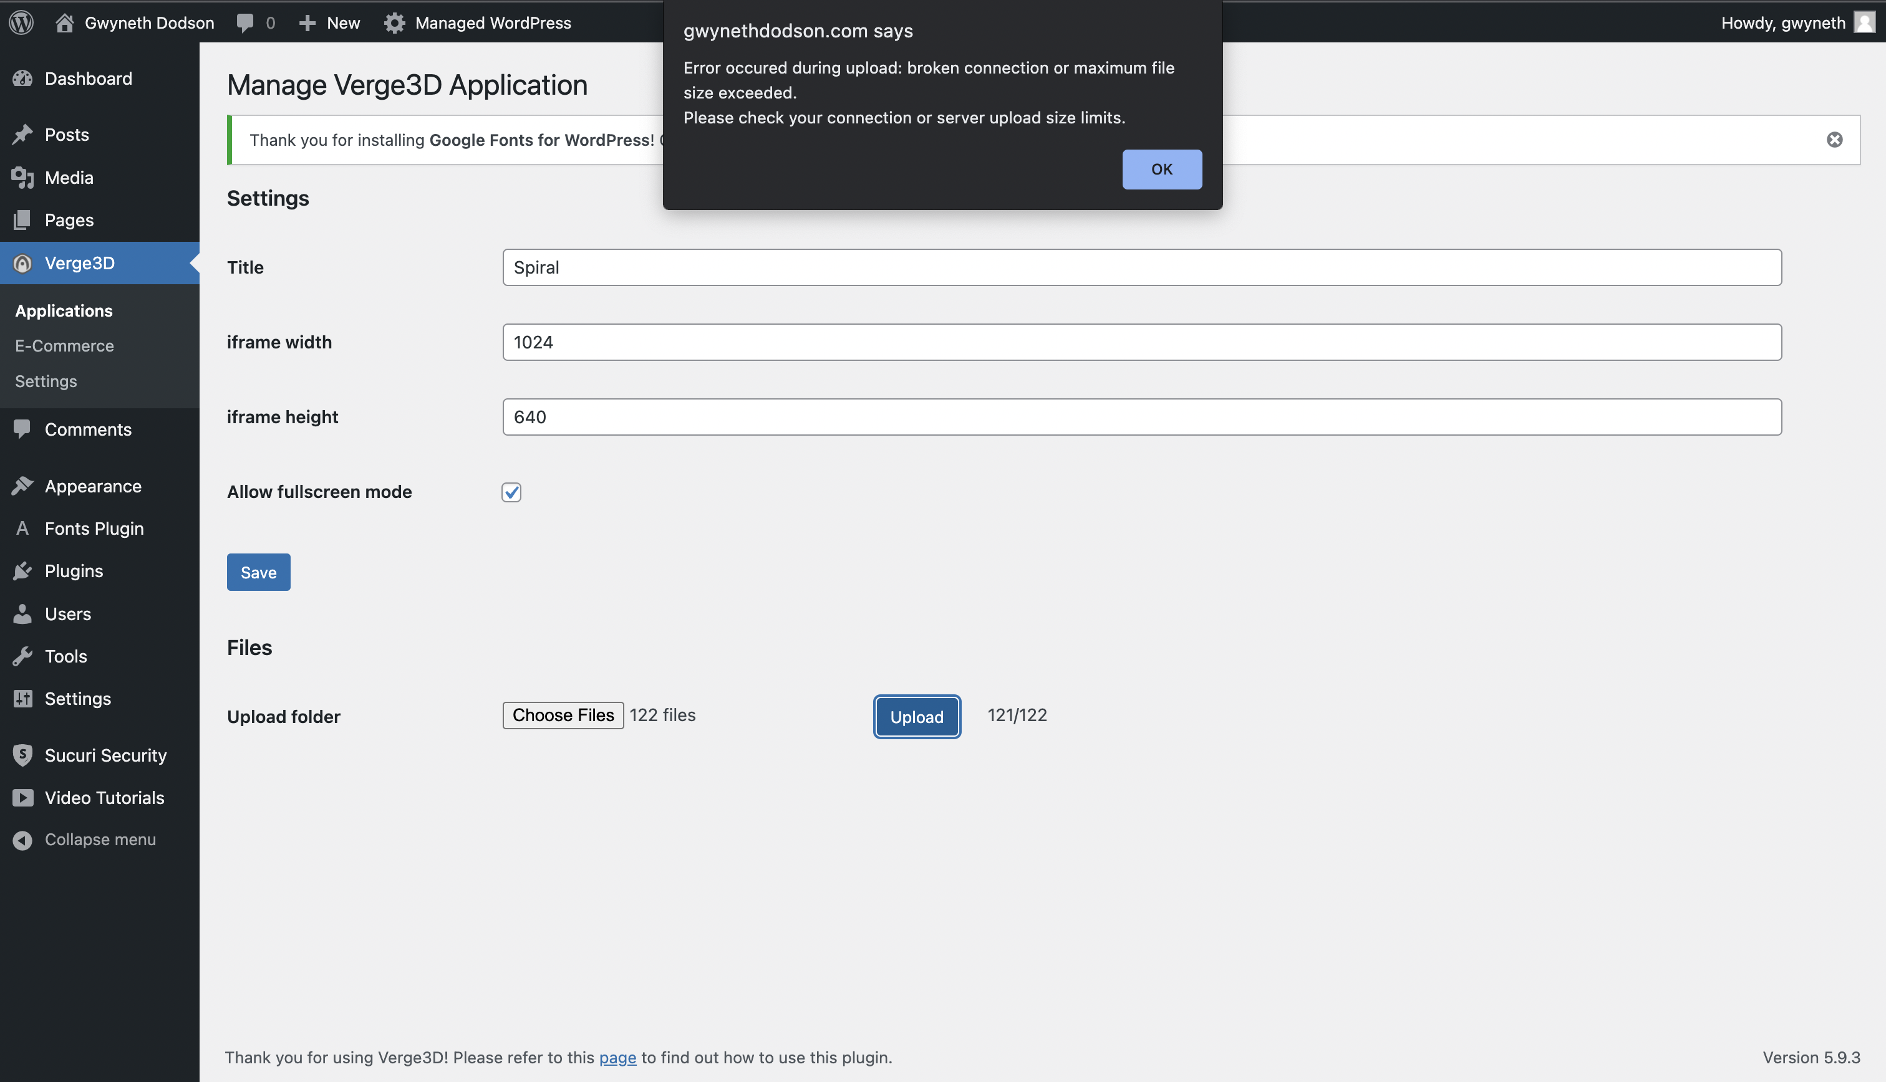Click the iframe height input field
Viewport: 1886px width, 1082px height.
coord(1142,417)
